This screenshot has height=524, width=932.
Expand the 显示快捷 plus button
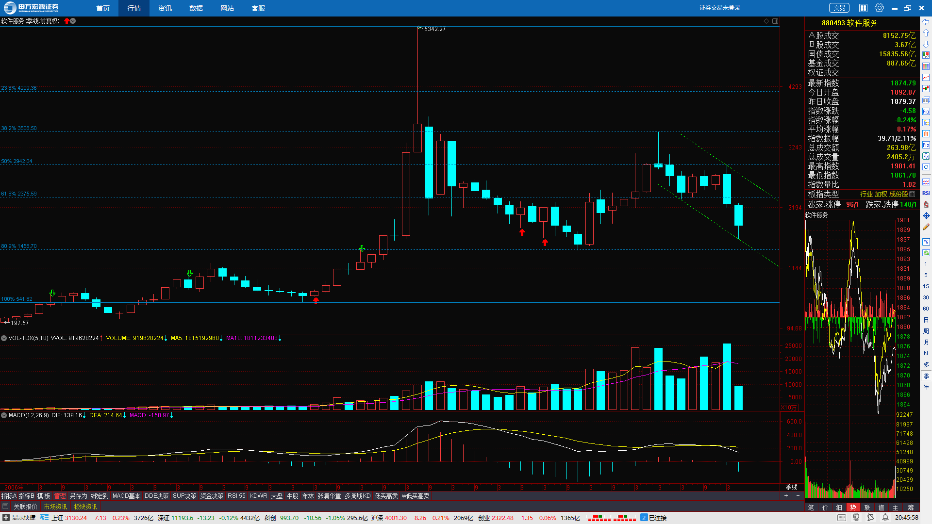(6, 518)
